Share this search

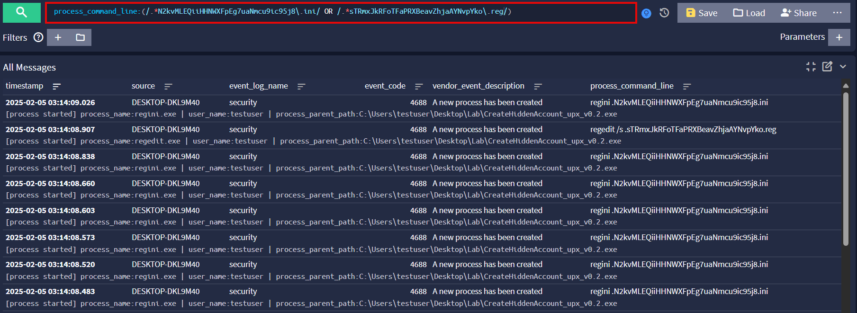799,13
